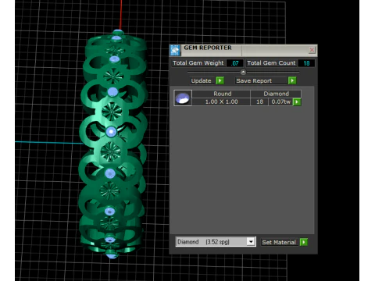The height and width of the screenshot is (281, 375).
Task: Select the 1.00 X 1.00 size cell
Action: click(x=221, y=101)
